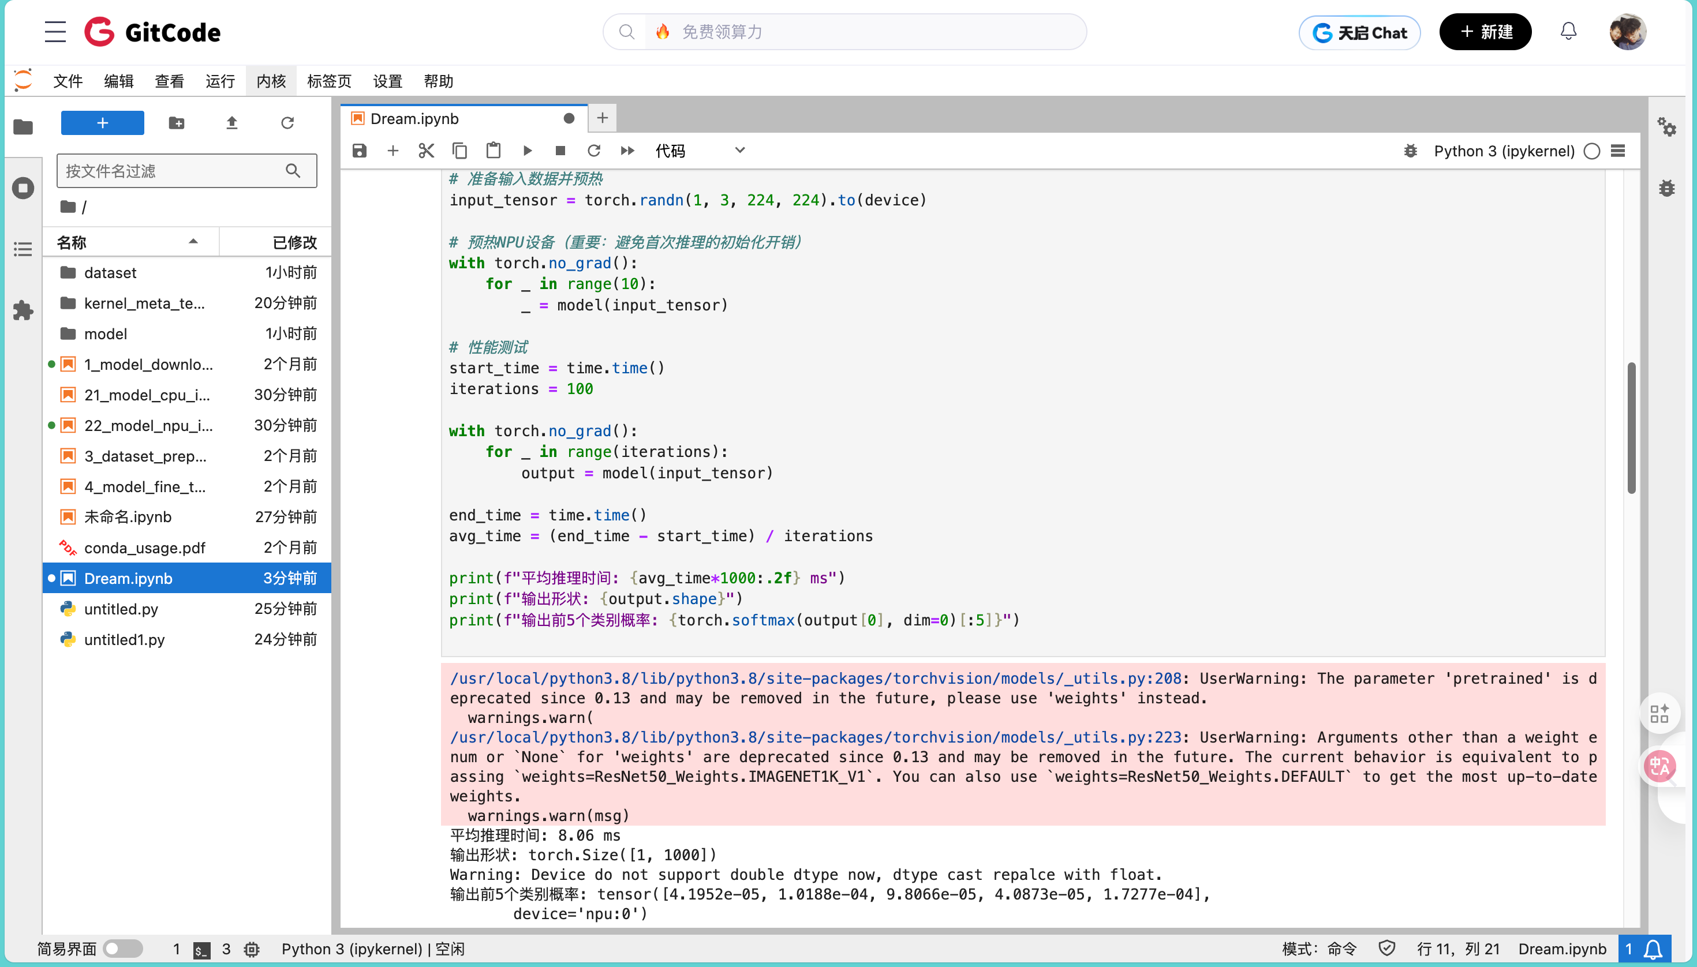Image resolution: width=1697 pixels, height=967 pixels.
Task: Click the notebook vertical scrollbar thumb
Action: coord(1631,428)
